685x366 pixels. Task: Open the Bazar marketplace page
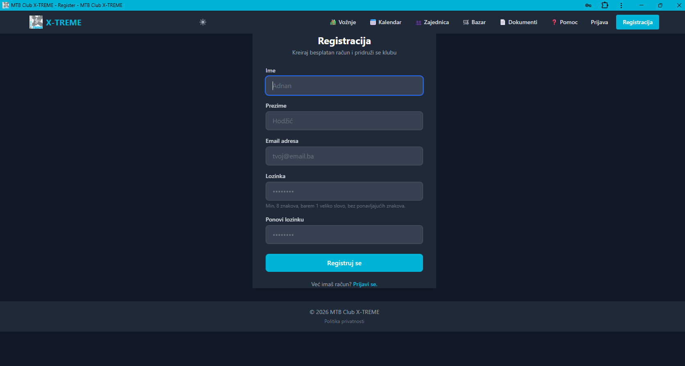pos(474,22)
